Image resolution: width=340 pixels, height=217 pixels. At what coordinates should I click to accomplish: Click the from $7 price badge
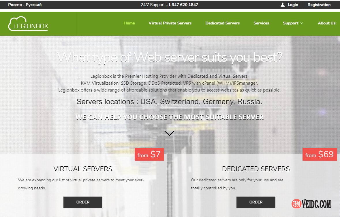149,155
